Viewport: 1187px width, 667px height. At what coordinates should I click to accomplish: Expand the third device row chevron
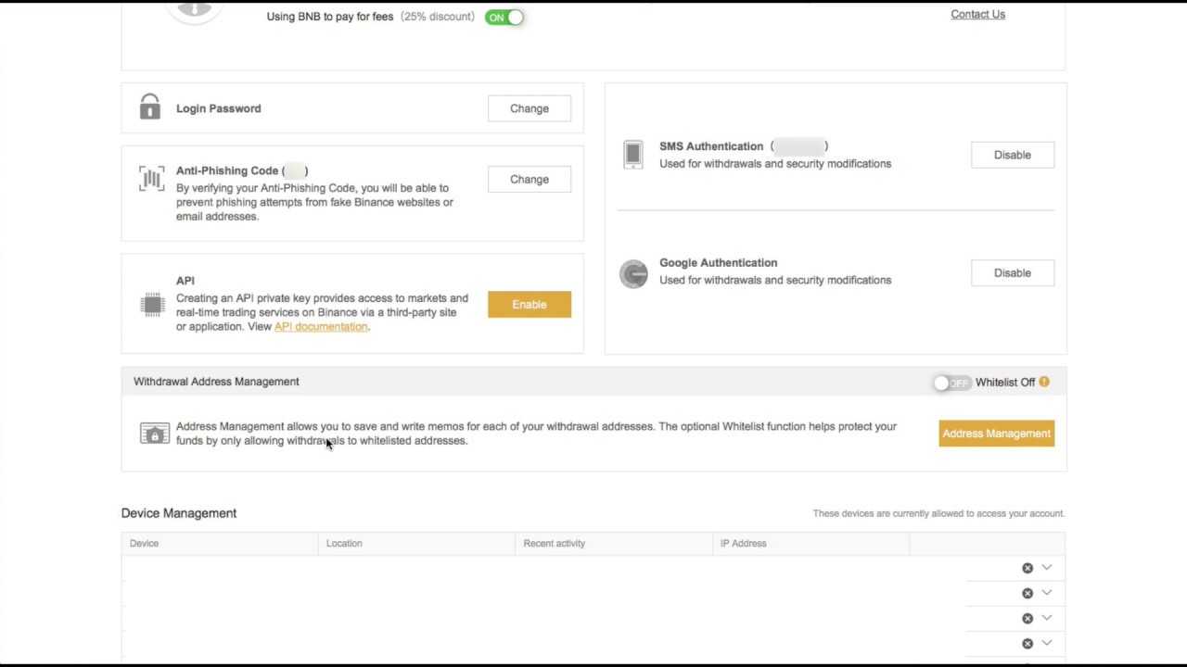click(1047, 618)
